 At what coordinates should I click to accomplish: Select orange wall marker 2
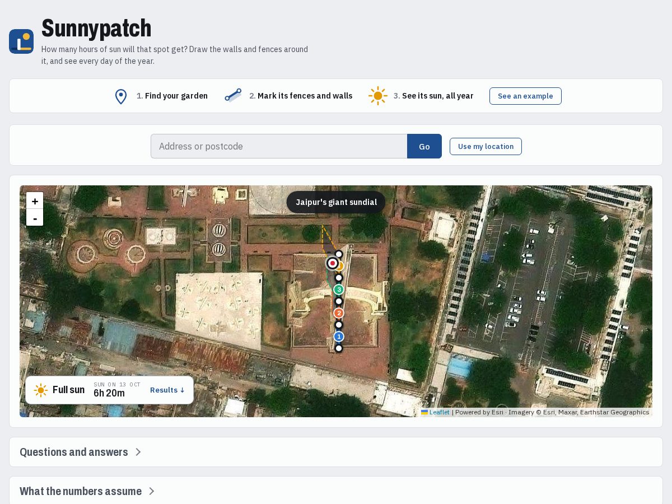[339, 313]
